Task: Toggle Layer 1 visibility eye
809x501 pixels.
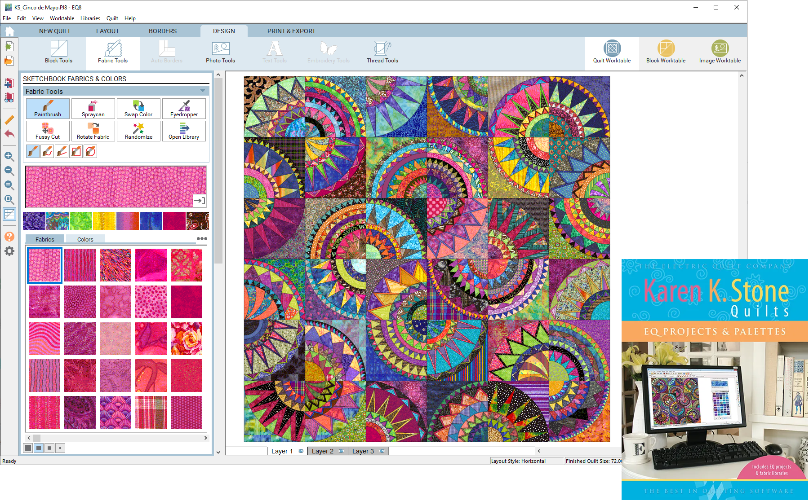Action: [x=301, y=451]
